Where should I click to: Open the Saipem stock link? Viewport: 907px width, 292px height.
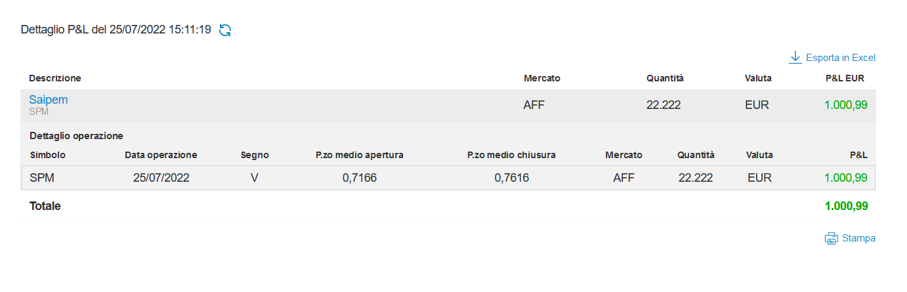point(49,100)
